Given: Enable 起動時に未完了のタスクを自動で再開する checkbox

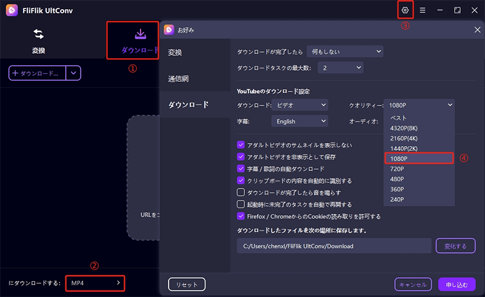Looking at the screenshot, I should (241, 204).
